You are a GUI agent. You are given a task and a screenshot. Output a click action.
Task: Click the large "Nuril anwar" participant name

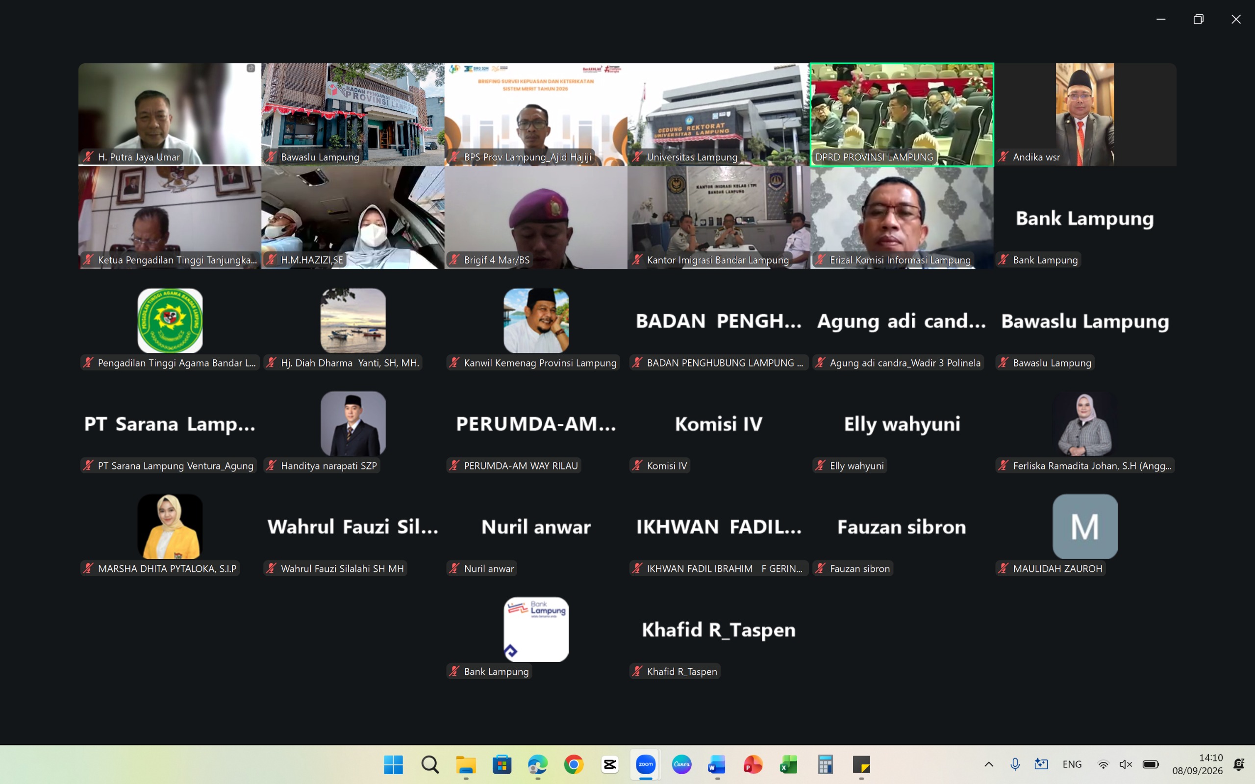[536, 527]
